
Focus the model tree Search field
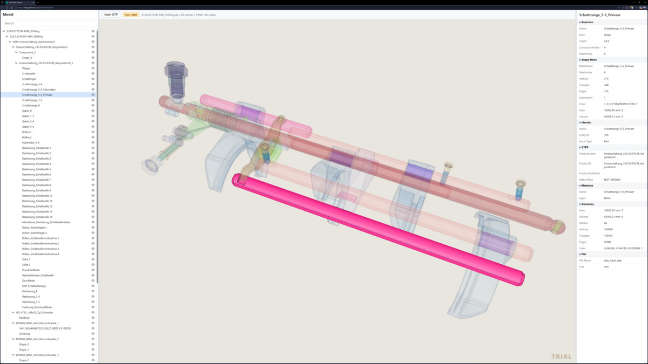(49, 23)
